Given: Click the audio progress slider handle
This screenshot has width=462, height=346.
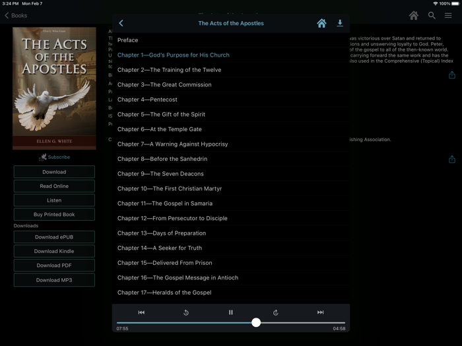Looking at the screenshot, I should (256, 322).
